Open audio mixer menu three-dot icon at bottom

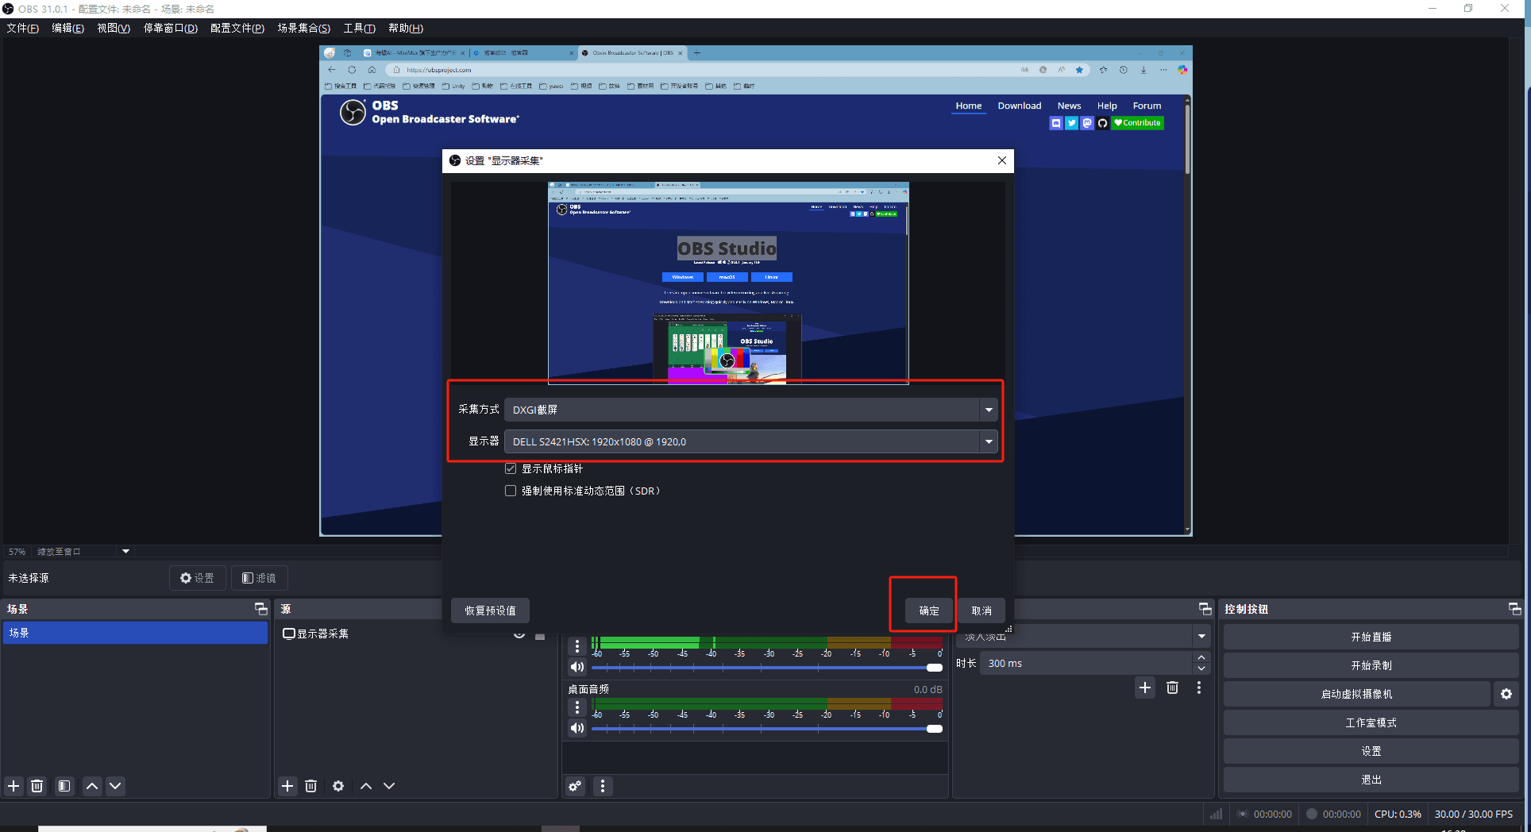coord(603,786)
